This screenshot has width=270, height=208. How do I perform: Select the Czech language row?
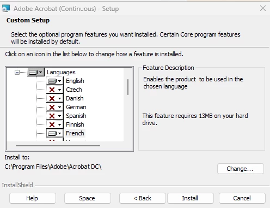pos(74,90)
